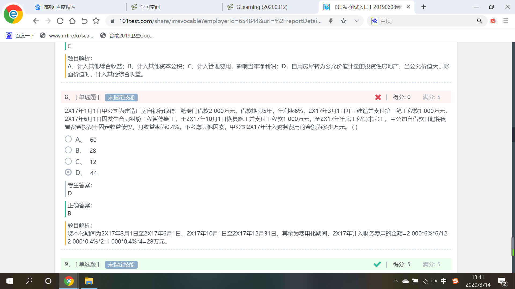Screen dimensions: 515x289
Task: Click the lightning speed mode icon
Action: click(331, 21)
